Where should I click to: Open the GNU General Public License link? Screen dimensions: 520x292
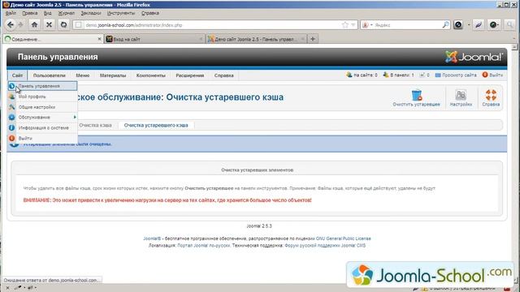coord(343,238)
